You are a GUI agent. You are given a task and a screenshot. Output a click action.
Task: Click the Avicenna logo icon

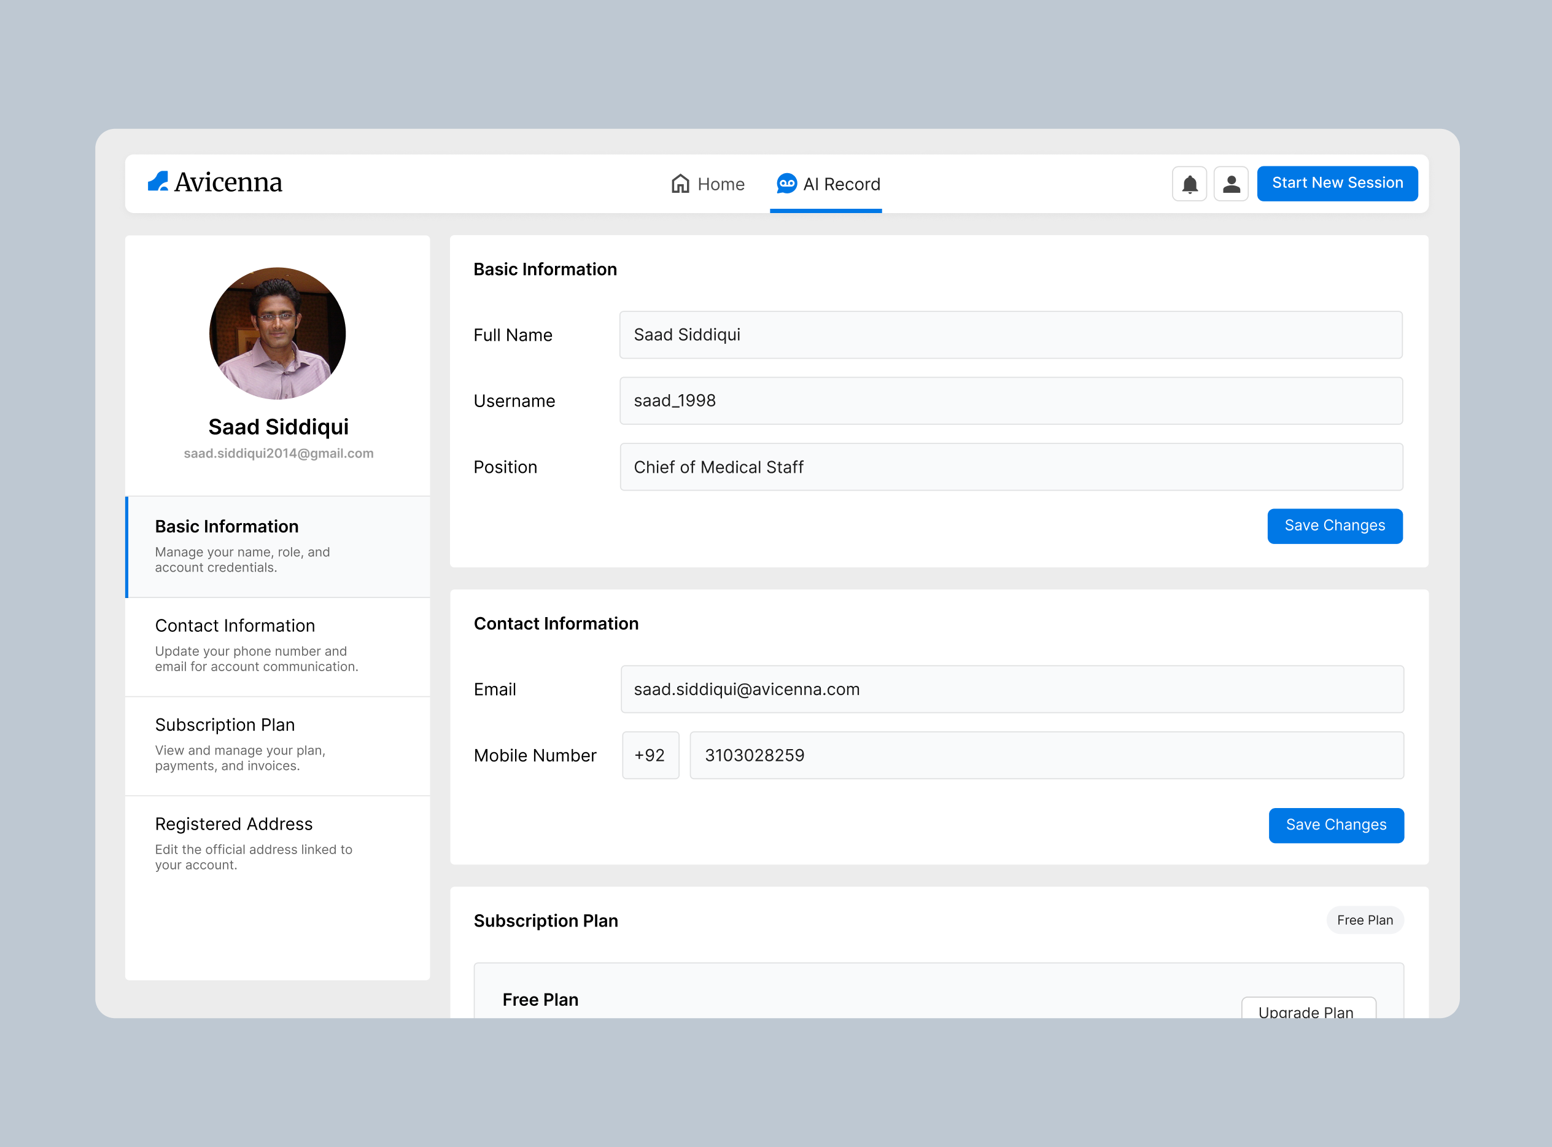pyautogui.click(x=158, y=182)
